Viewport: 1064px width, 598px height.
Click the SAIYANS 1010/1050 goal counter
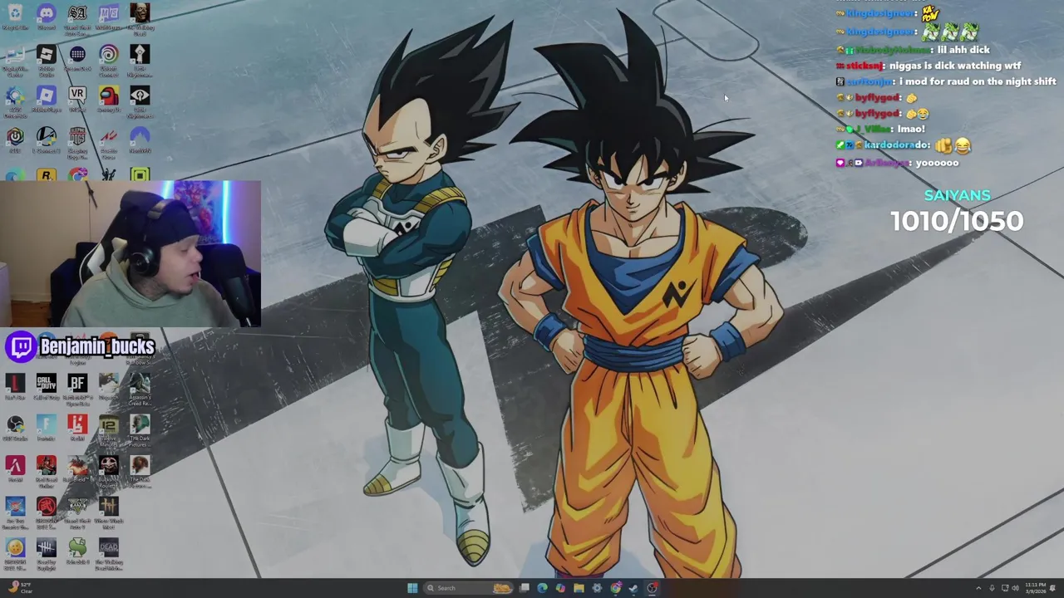(x=957, y=211)
